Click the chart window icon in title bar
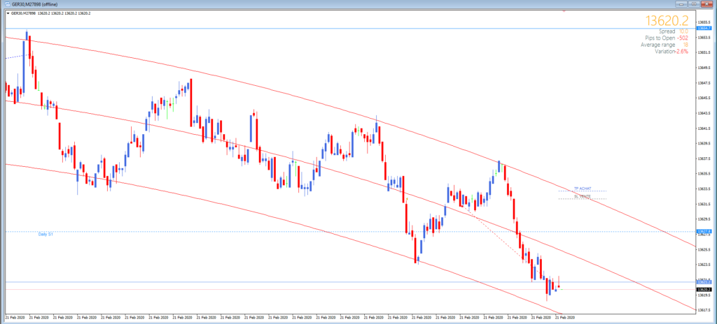The height and width of the screenshot is (324, 717). click(x=6, y=4)
